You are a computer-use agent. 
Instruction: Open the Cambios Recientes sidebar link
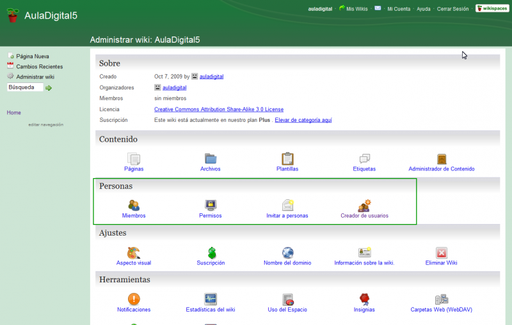40,66
